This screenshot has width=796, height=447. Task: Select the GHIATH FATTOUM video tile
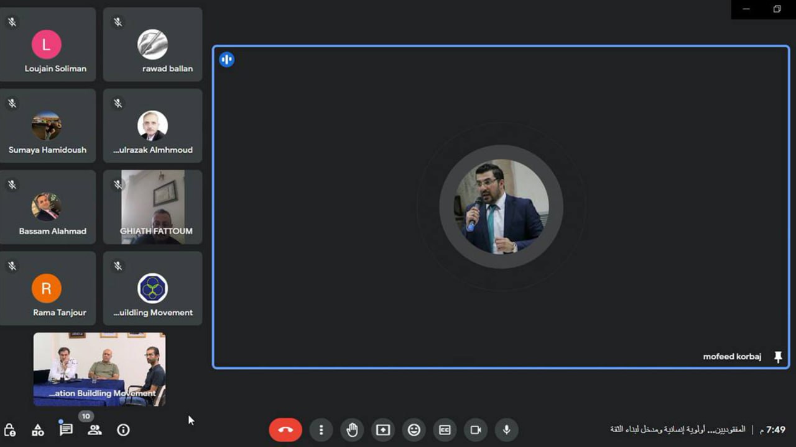pyautogui.click(x=153, y=207)
